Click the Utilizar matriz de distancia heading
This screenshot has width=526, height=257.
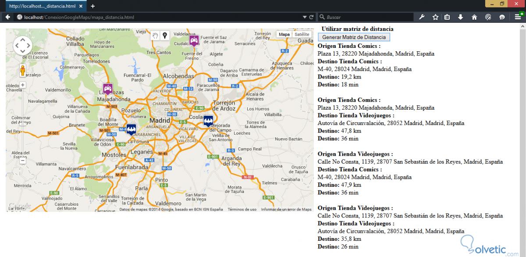357,29
